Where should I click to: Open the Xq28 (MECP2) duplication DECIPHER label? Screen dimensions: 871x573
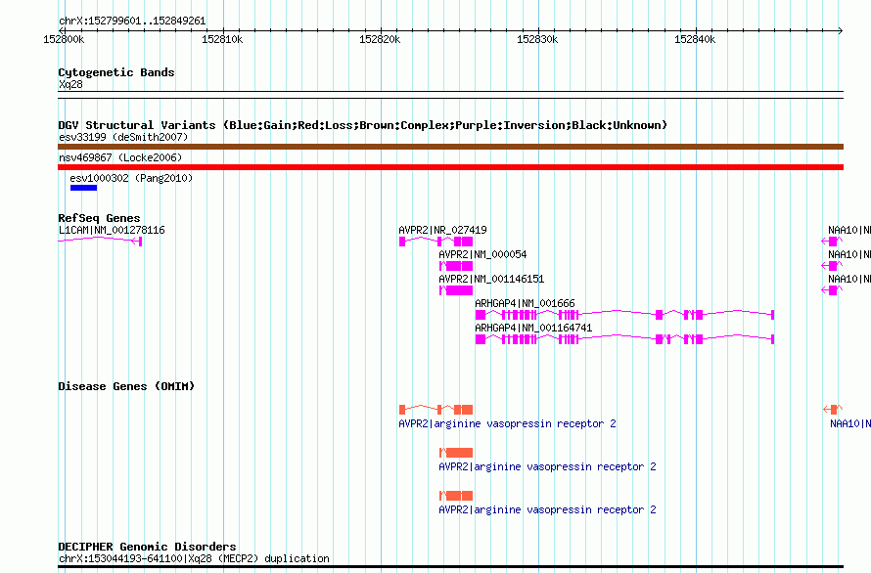point(194,558)
